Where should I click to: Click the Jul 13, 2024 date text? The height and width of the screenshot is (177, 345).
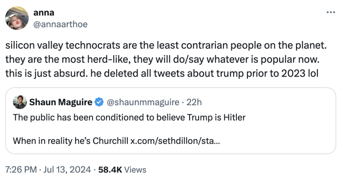click(x=67, y=170)
